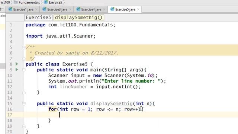The width and height of the screenshot is (238, 134).
Task: Click the fold end marker at line 7
Action: coord(24,59)
